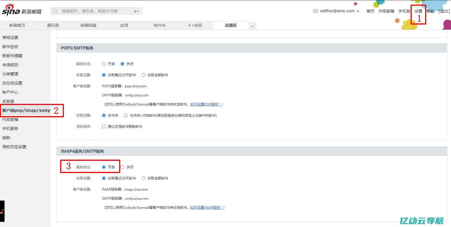Select 关闭 for IMAP4 service status

(123, 167)
